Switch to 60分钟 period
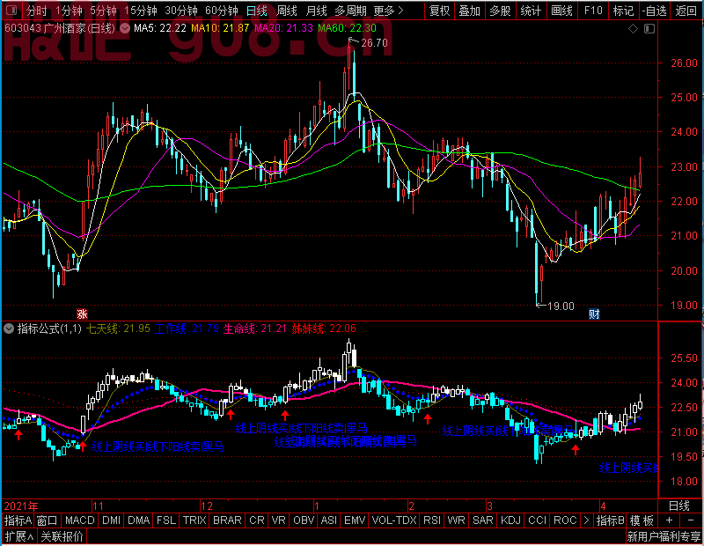Screen dimensions: 704x546 point(222,11)
